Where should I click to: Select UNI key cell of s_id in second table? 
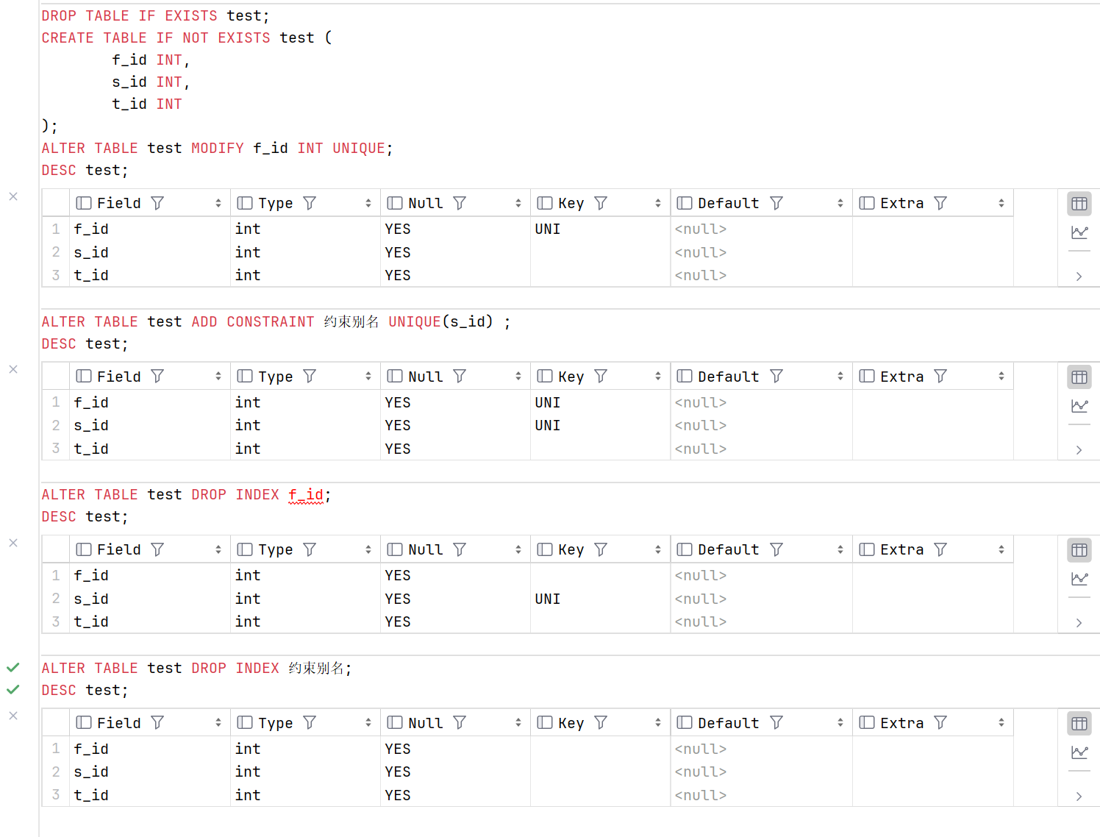pyautogui.click(x=600, y=426)
